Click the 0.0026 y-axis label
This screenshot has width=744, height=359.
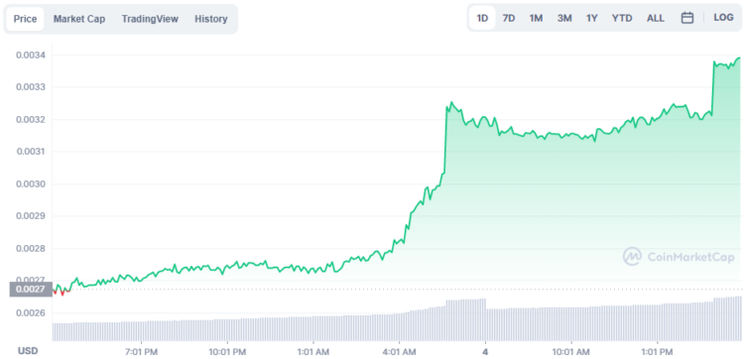pyautogui.click(x=31, y=313)
